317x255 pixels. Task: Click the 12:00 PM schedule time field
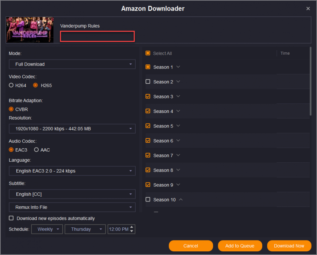(x=119, y=229)
